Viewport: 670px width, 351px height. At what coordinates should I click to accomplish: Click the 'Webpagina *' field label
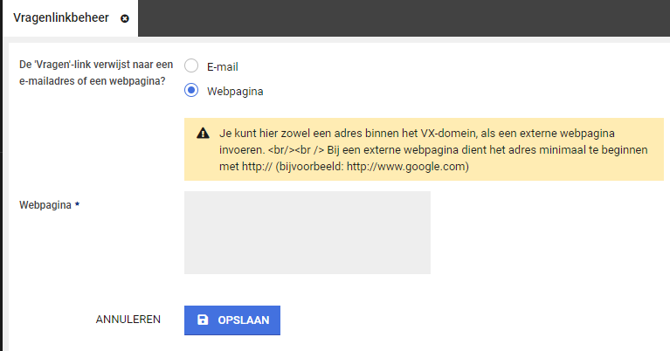coord(45,205)
